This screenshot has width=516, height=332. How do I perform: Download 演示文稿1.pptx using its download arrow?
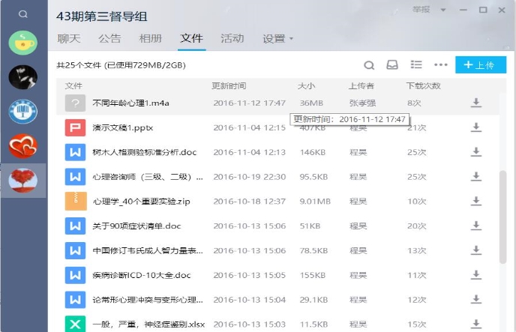point(475,127)
